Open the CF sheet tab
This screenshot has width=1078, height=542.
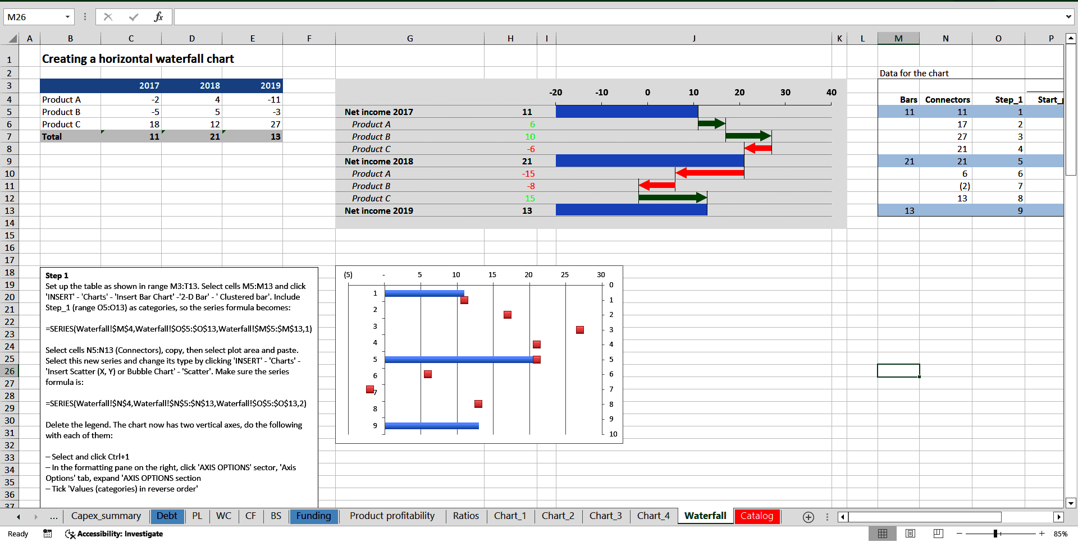coord(250,516)
